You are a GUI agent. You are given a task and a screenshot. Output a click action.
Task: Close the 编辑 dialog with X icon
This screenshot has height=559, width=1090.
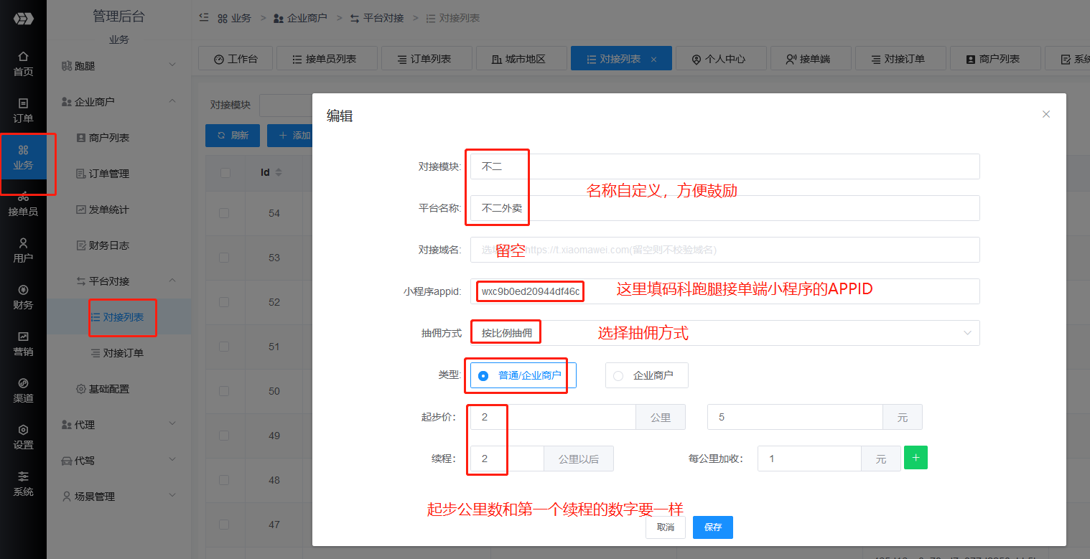click(x=1046, y=114)
